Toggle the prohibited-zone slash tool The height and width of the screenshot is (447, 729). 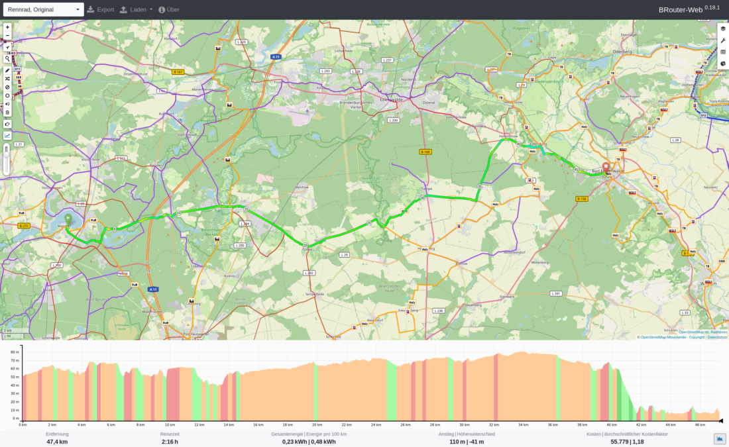(7, 87)
